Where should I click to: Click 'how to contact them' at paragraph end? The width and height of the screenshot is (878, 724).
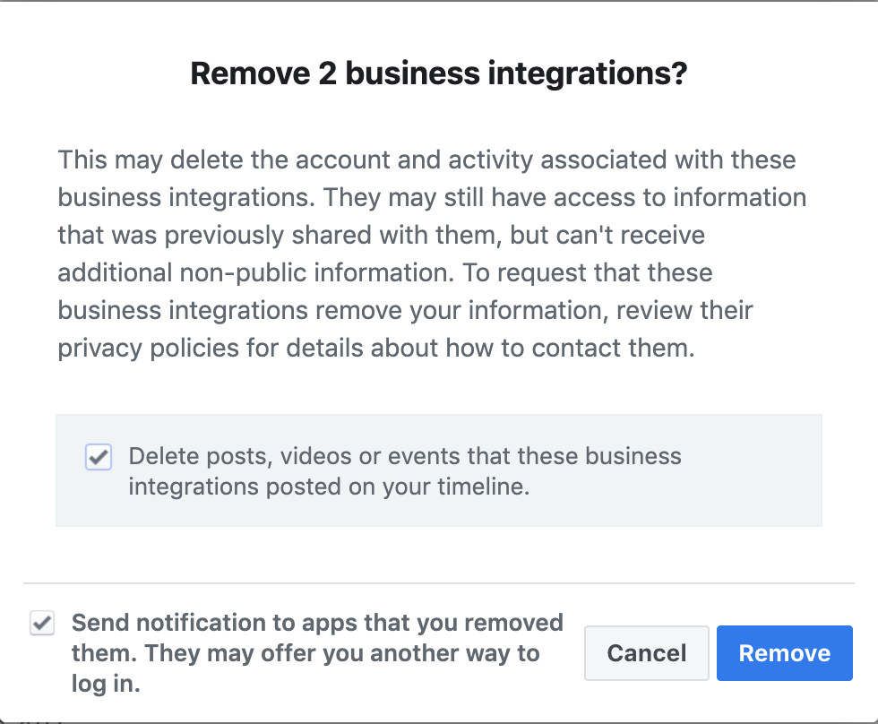[x=570, y=348]
